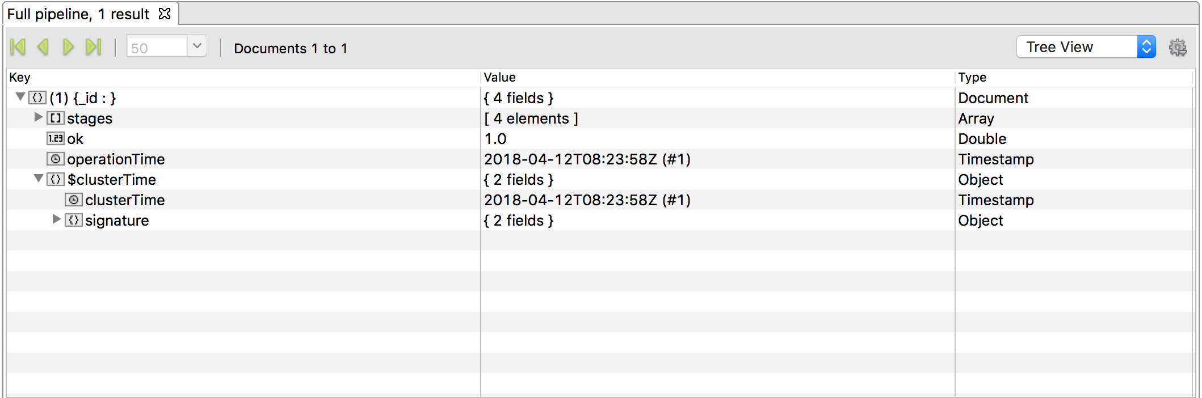The image size is (1202, 398).
Task: Jump to last page of results
Action: tap(93, 47)
